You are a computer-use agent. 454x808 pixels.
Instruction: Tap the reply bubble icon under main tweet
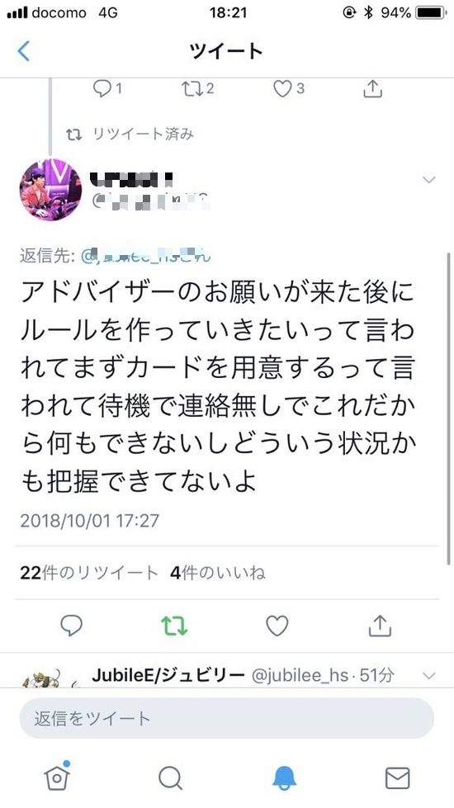coord(72,626)
